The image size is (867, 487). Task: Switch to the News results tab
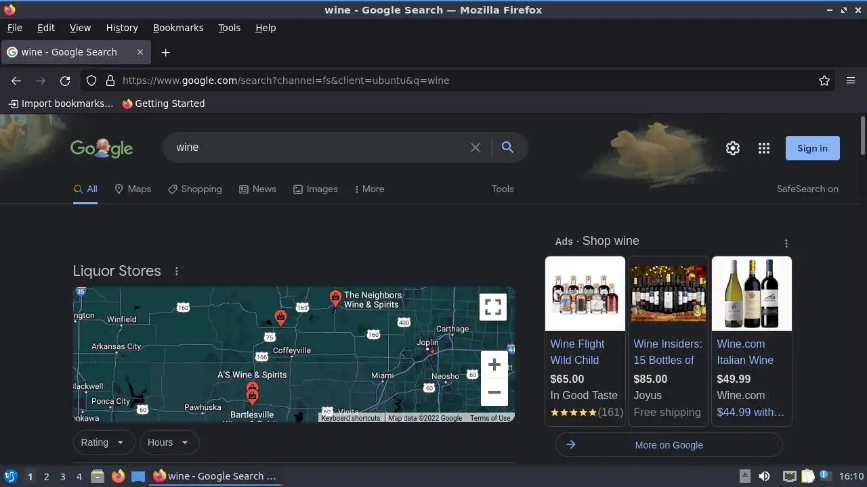coord(257,189)
